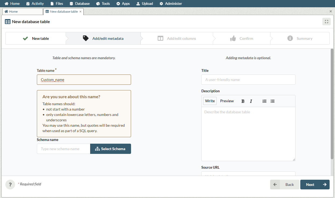Click the Back button
This screenshot has height=198, width=335.
tap(285, 185)
